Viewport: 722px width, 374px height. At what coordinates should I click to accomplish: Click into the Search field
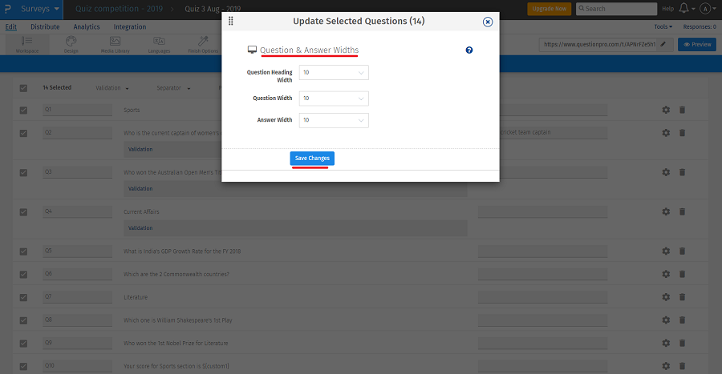619,9
